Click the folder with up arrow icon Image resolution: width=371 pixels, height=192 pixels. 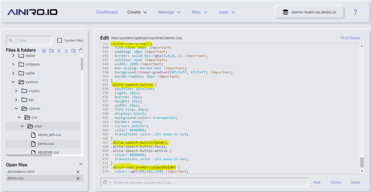[73, 50]
